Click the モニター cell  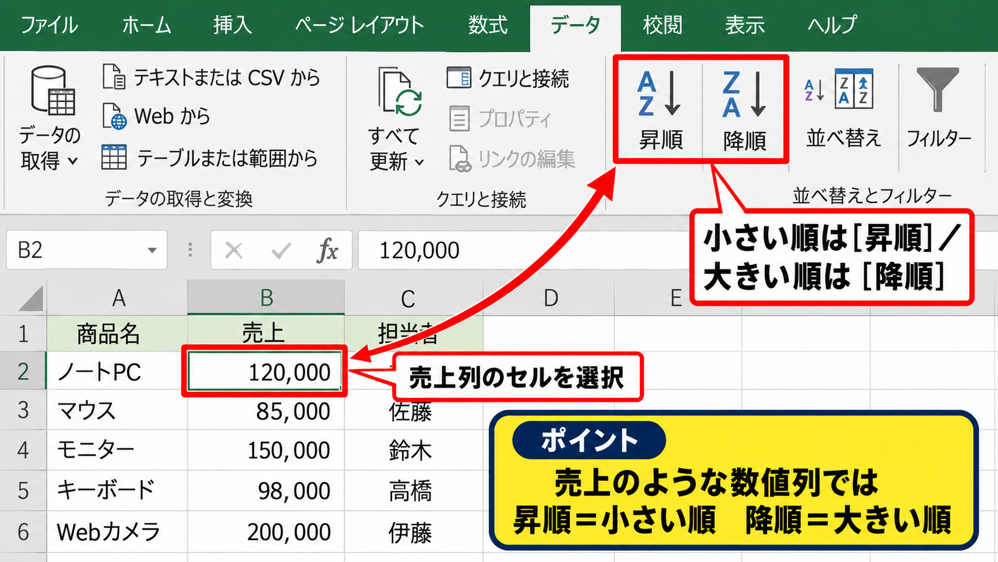[x=118, y=450]
